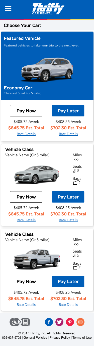Click the pickup truck's bags suitcase icon
Screen dimensions: 94x346
click(x=75, y=268)
